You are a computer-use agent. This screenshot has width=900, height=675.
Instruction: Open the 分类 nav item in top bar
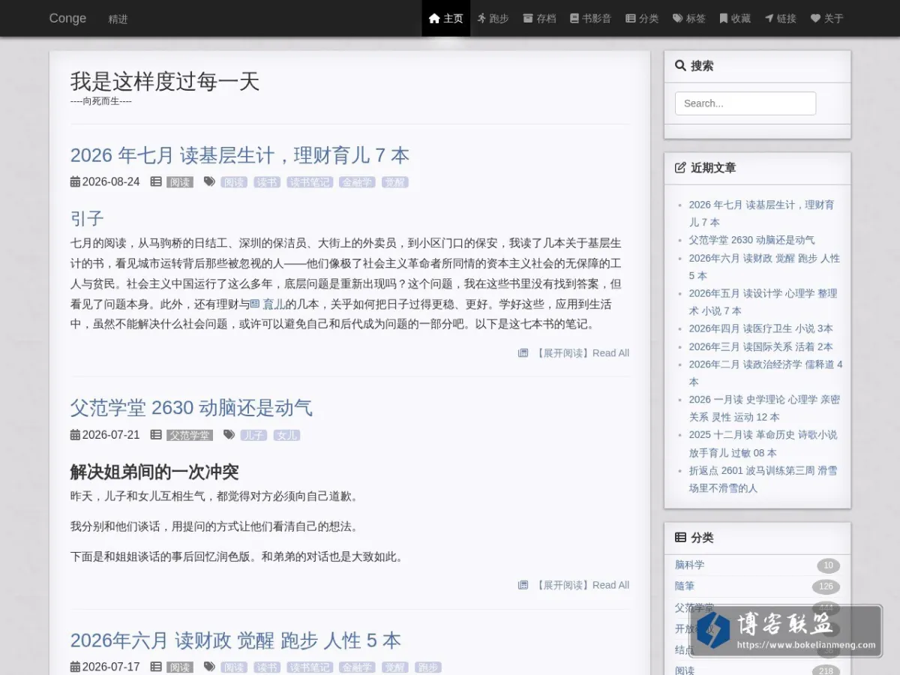[x=642, y=18]
